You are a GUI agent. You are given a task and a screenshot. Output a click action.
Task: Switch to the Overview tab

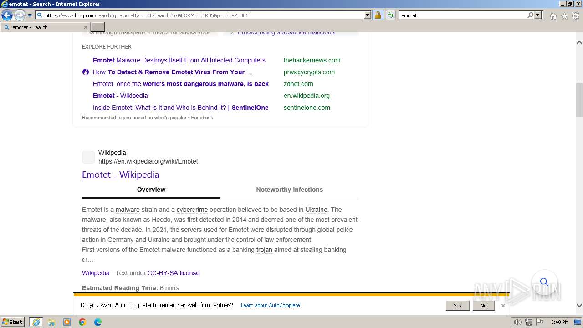click(151, 190)
